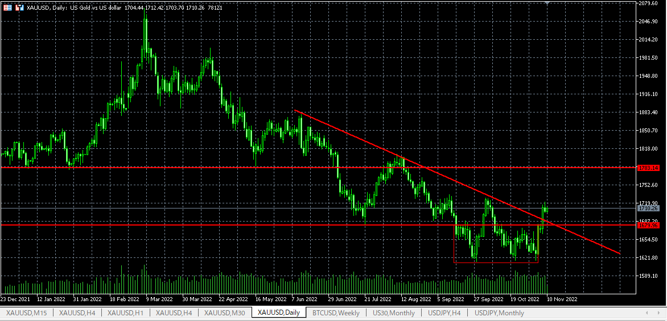Viewport: 667px width, 321px height.
Task: Click the '12 Jan 2022' date label
Action: 51,299
